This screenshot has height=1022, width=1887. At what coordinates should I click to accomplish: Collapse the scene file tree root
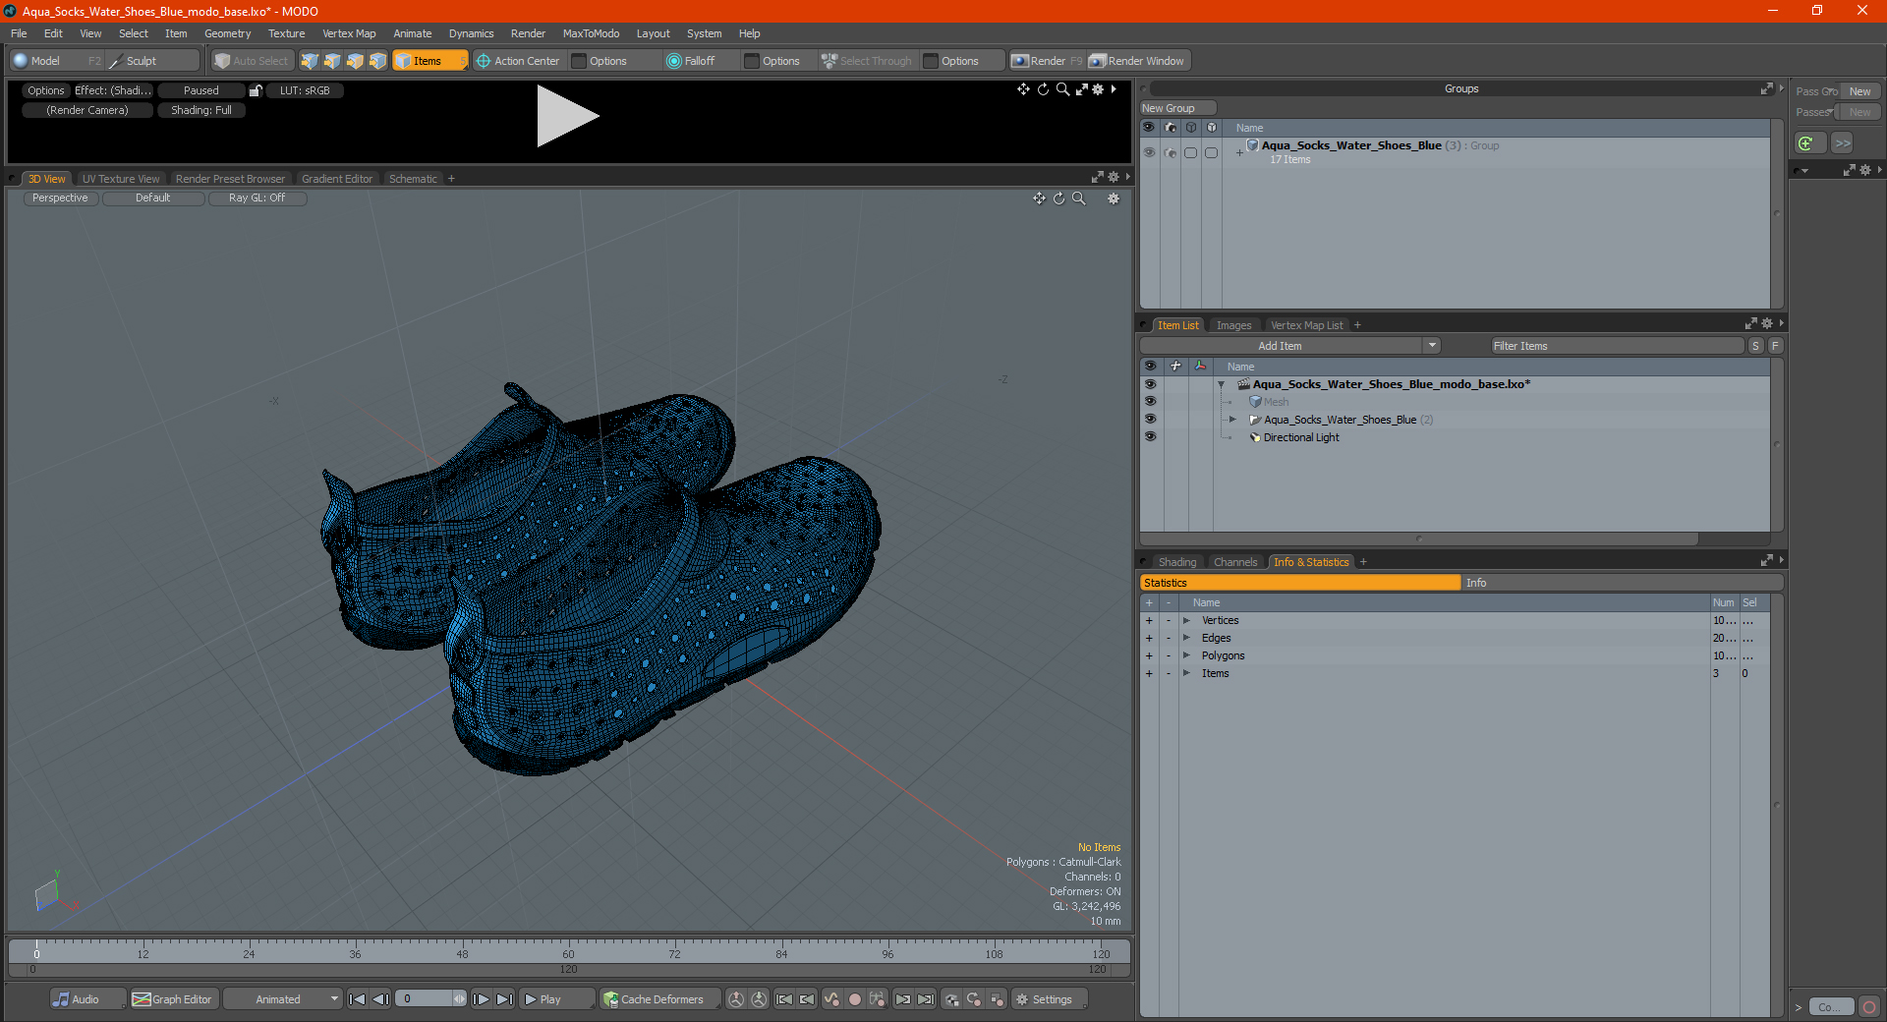point(1222,384)
